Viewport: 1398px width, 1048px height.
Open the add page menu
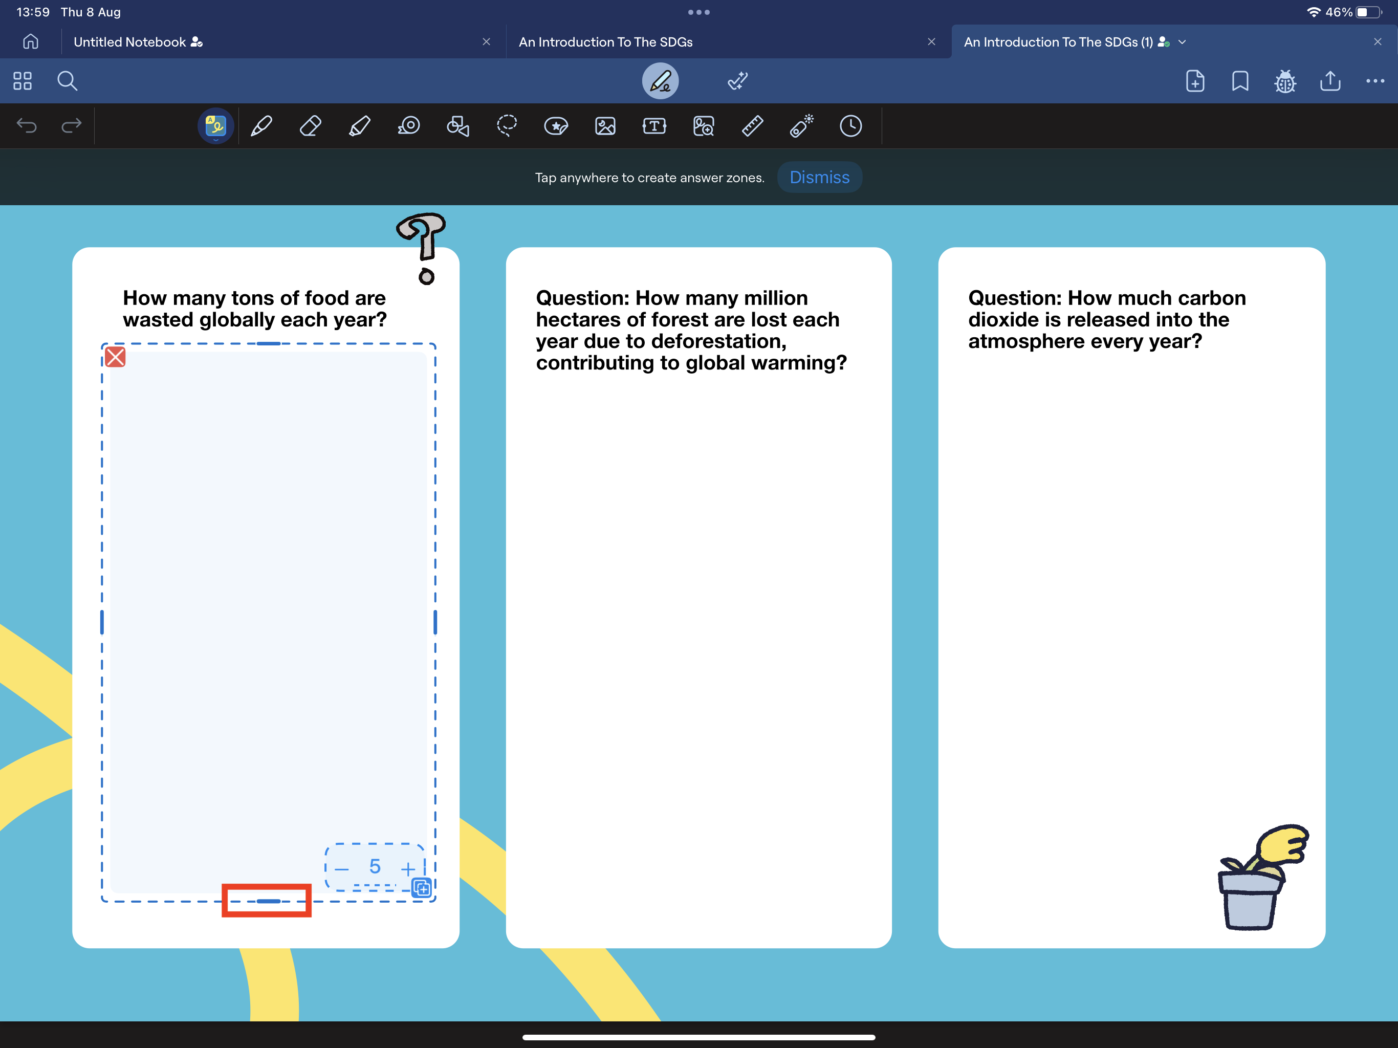pyautogui.click(x=1194, y=81)
